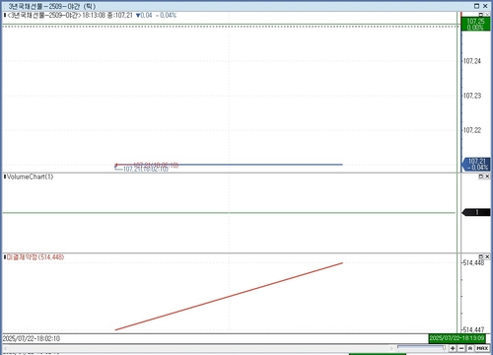
Task: Maximize the open interest pane
Action: point(481,256)
